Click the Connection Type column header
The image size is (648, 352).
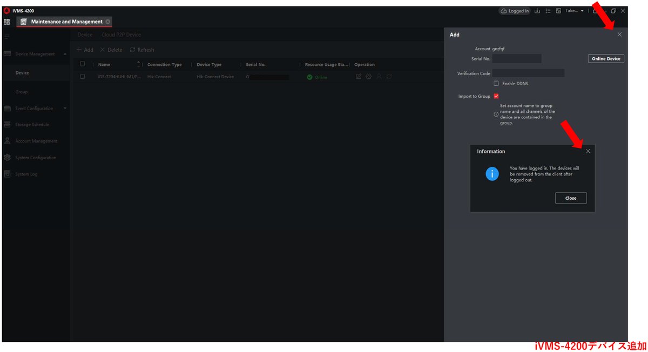point(165,65)
